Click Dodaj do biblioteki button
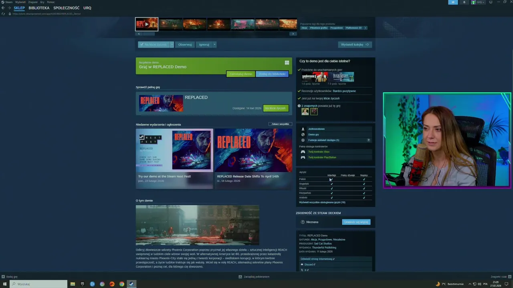This screenshot has width=513, height=288. (x=272, y=74)
